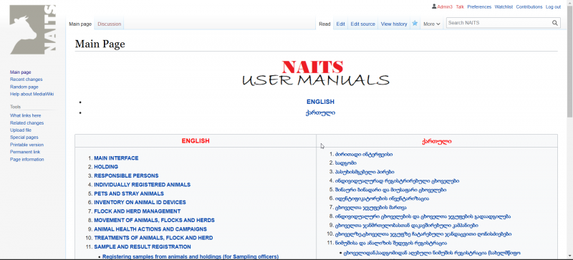This screenshot has width=573, height=260.
Task: Open the Talk link
Action: [x=460, y=7]
